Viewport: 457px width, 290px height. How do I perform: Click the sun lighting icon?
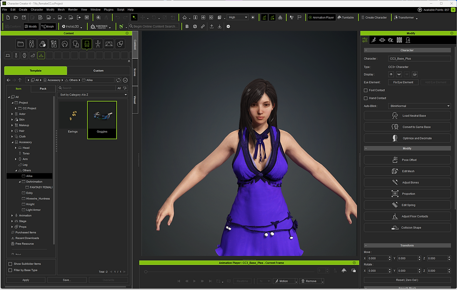click(253, 17)
